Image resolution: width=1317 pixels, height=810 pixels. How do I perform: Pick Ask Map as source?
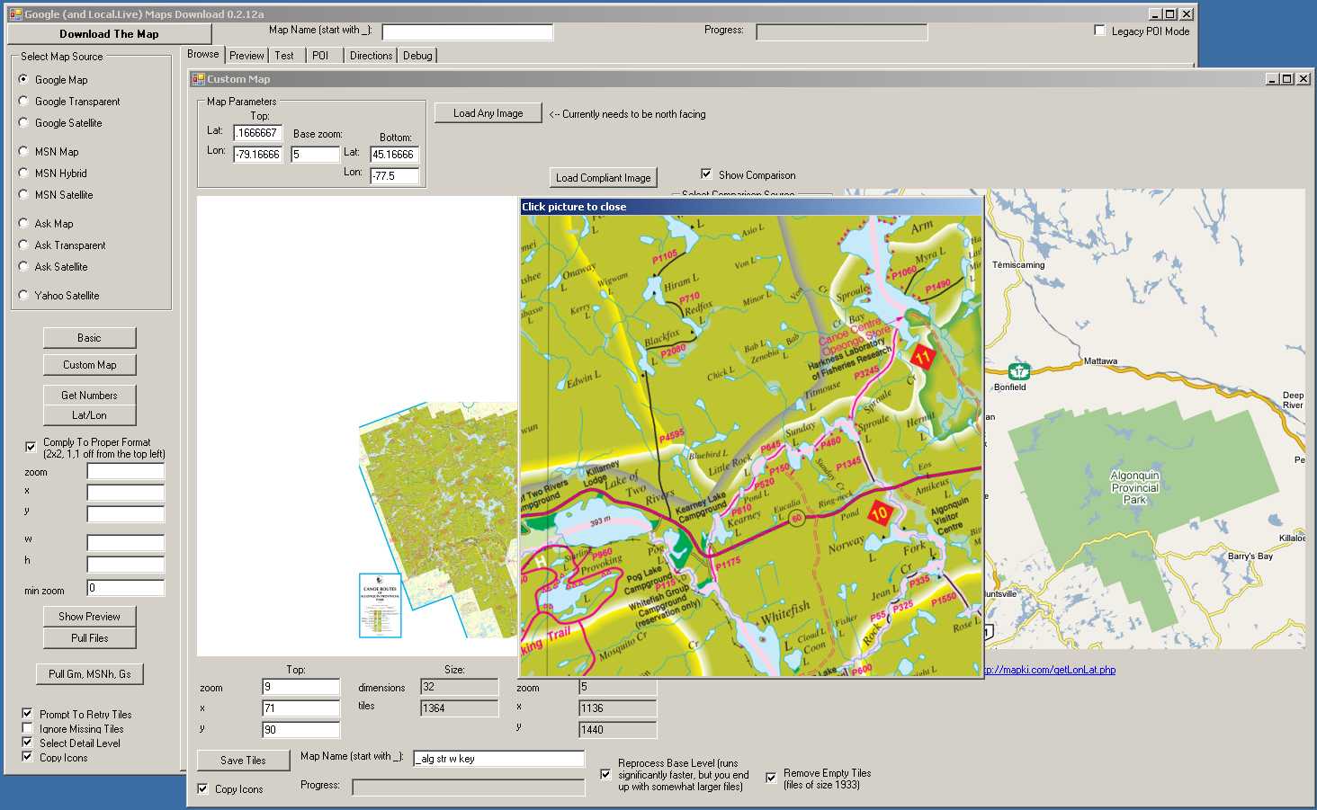(x=23, y=223)
